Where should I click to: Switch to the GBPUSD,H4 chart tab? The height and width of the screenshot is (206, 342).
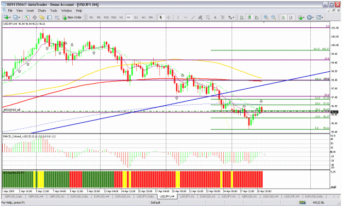[x=36, y=196]
